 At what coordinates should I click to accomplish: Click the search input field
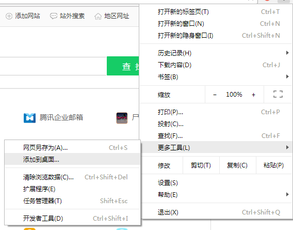(x=53, y=66)
